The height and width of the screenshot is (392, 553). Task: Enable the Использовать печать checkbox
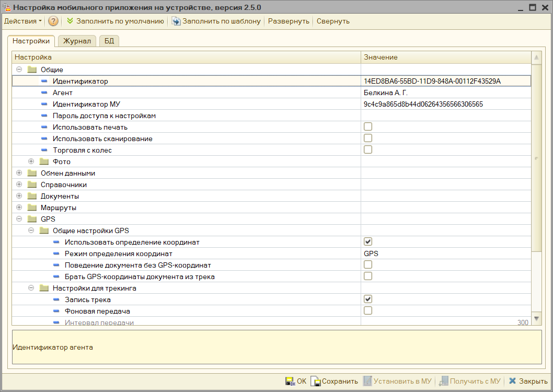coord(368,126)
